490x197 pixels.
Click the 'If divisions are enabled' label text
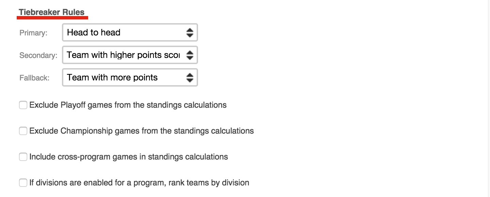(139, 183)
